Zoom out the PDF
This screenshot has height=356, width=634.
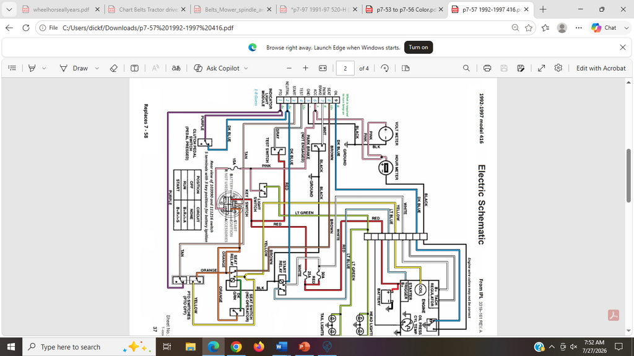click(x=289, y=68)
